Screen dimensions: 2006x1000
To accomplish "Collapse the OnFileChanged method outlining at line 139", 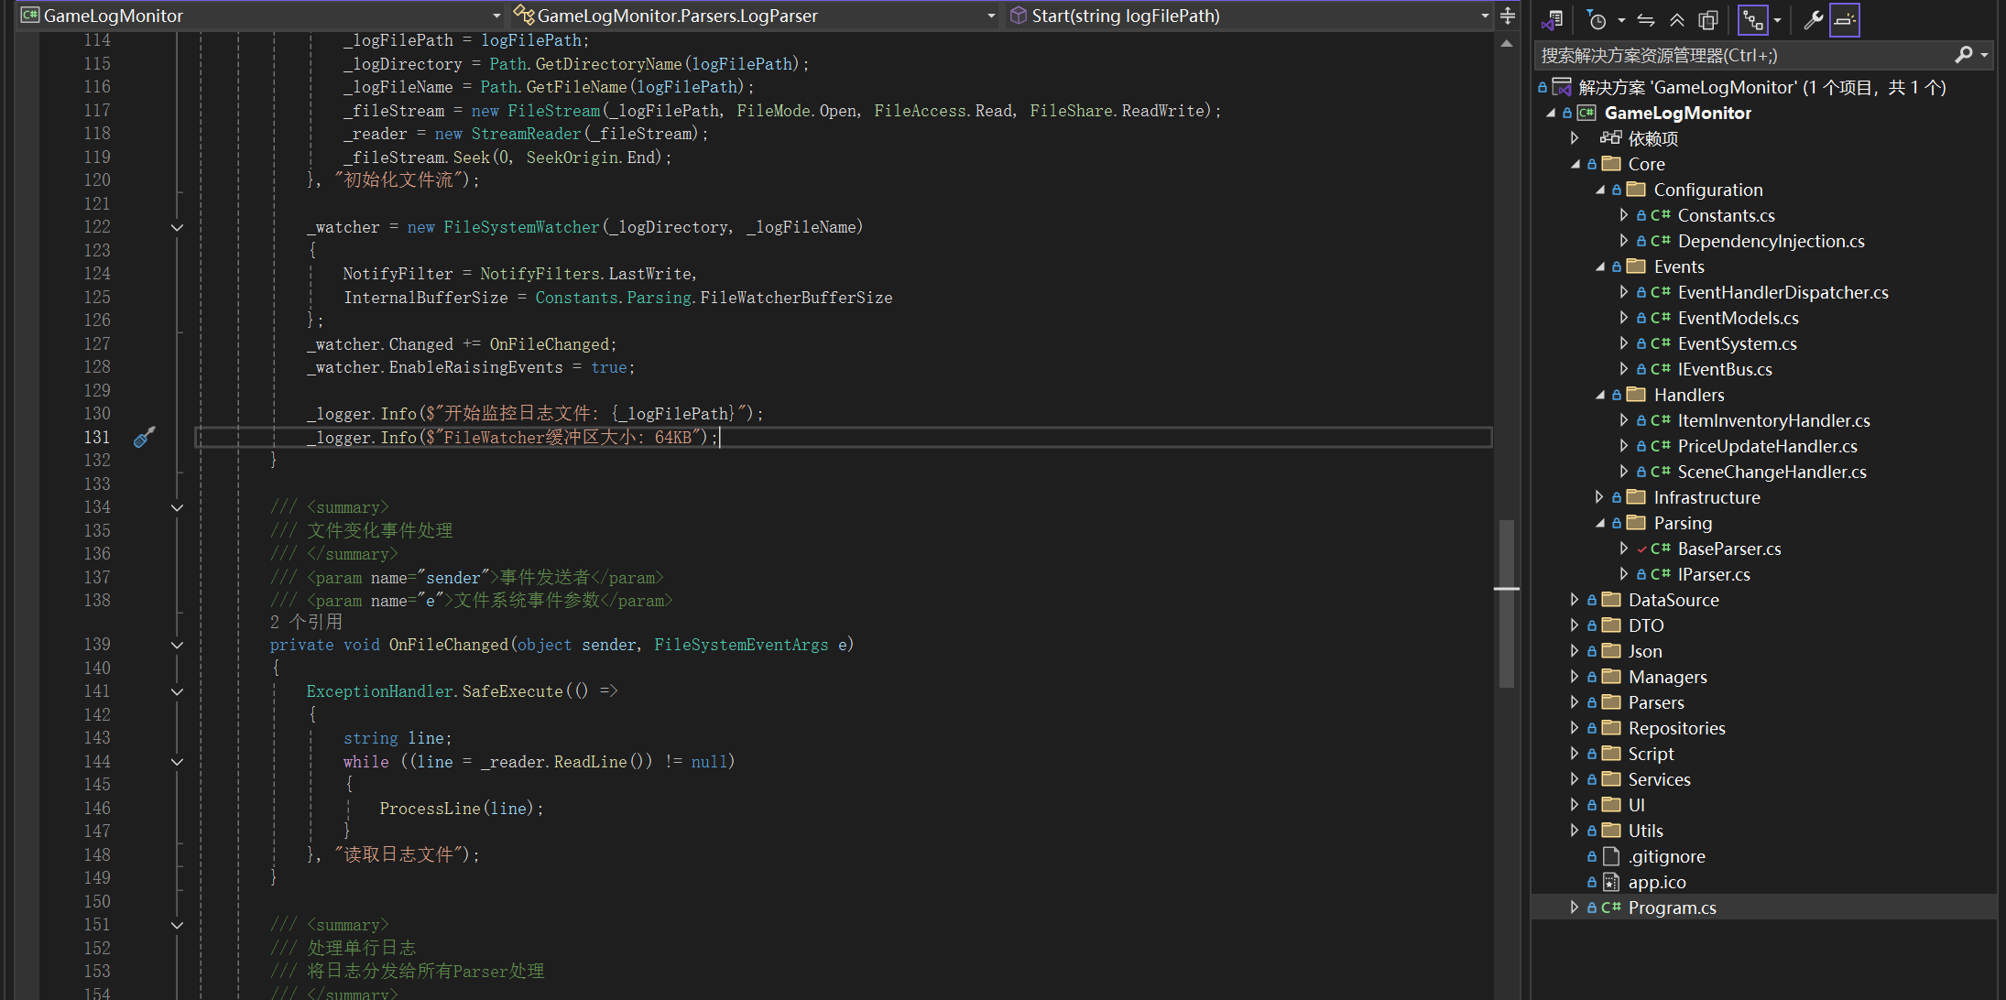I will point(177,645).
